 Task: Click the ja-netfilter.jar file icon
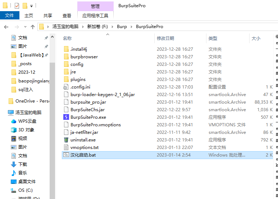tap(66, 132)
